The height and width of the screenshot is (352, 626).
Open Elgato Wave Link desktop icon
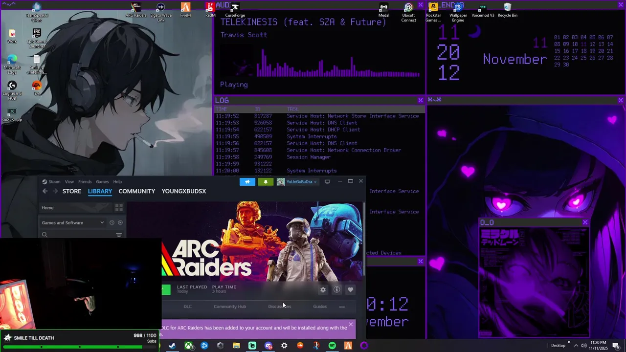point(160,12)
